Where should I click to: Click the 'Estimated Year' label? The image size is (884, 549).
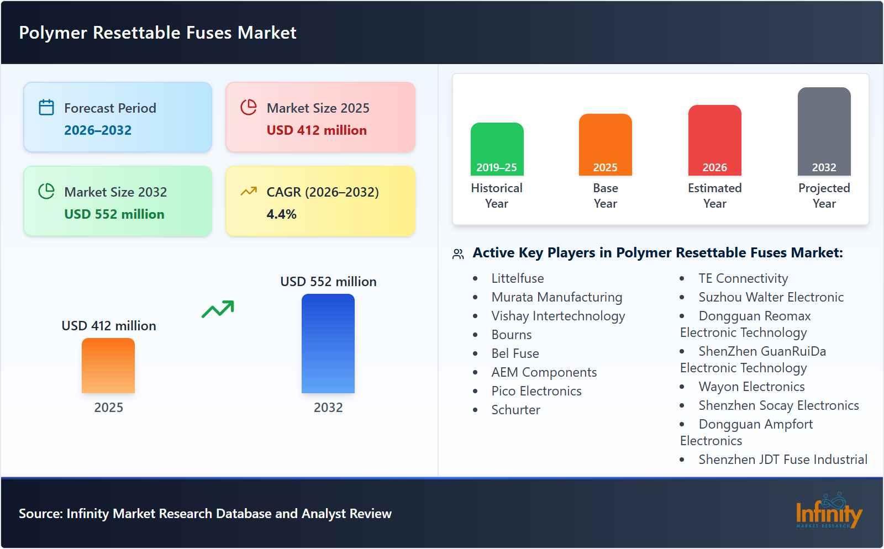[x=714, y=196]
